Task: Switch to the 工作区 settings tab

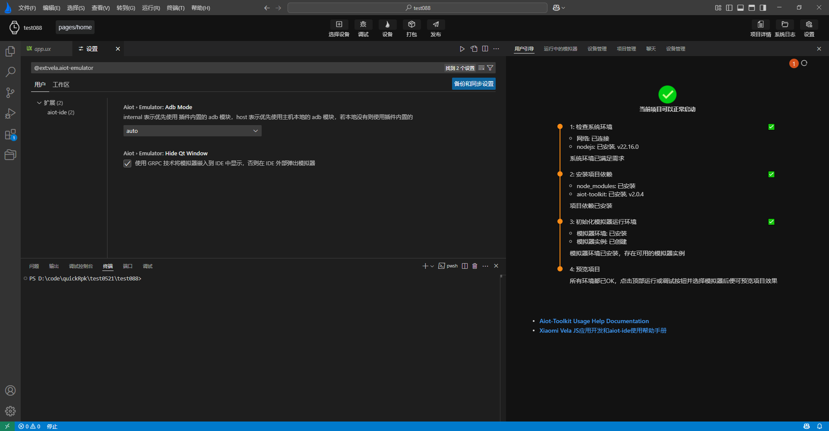Action: click(61, 85)
